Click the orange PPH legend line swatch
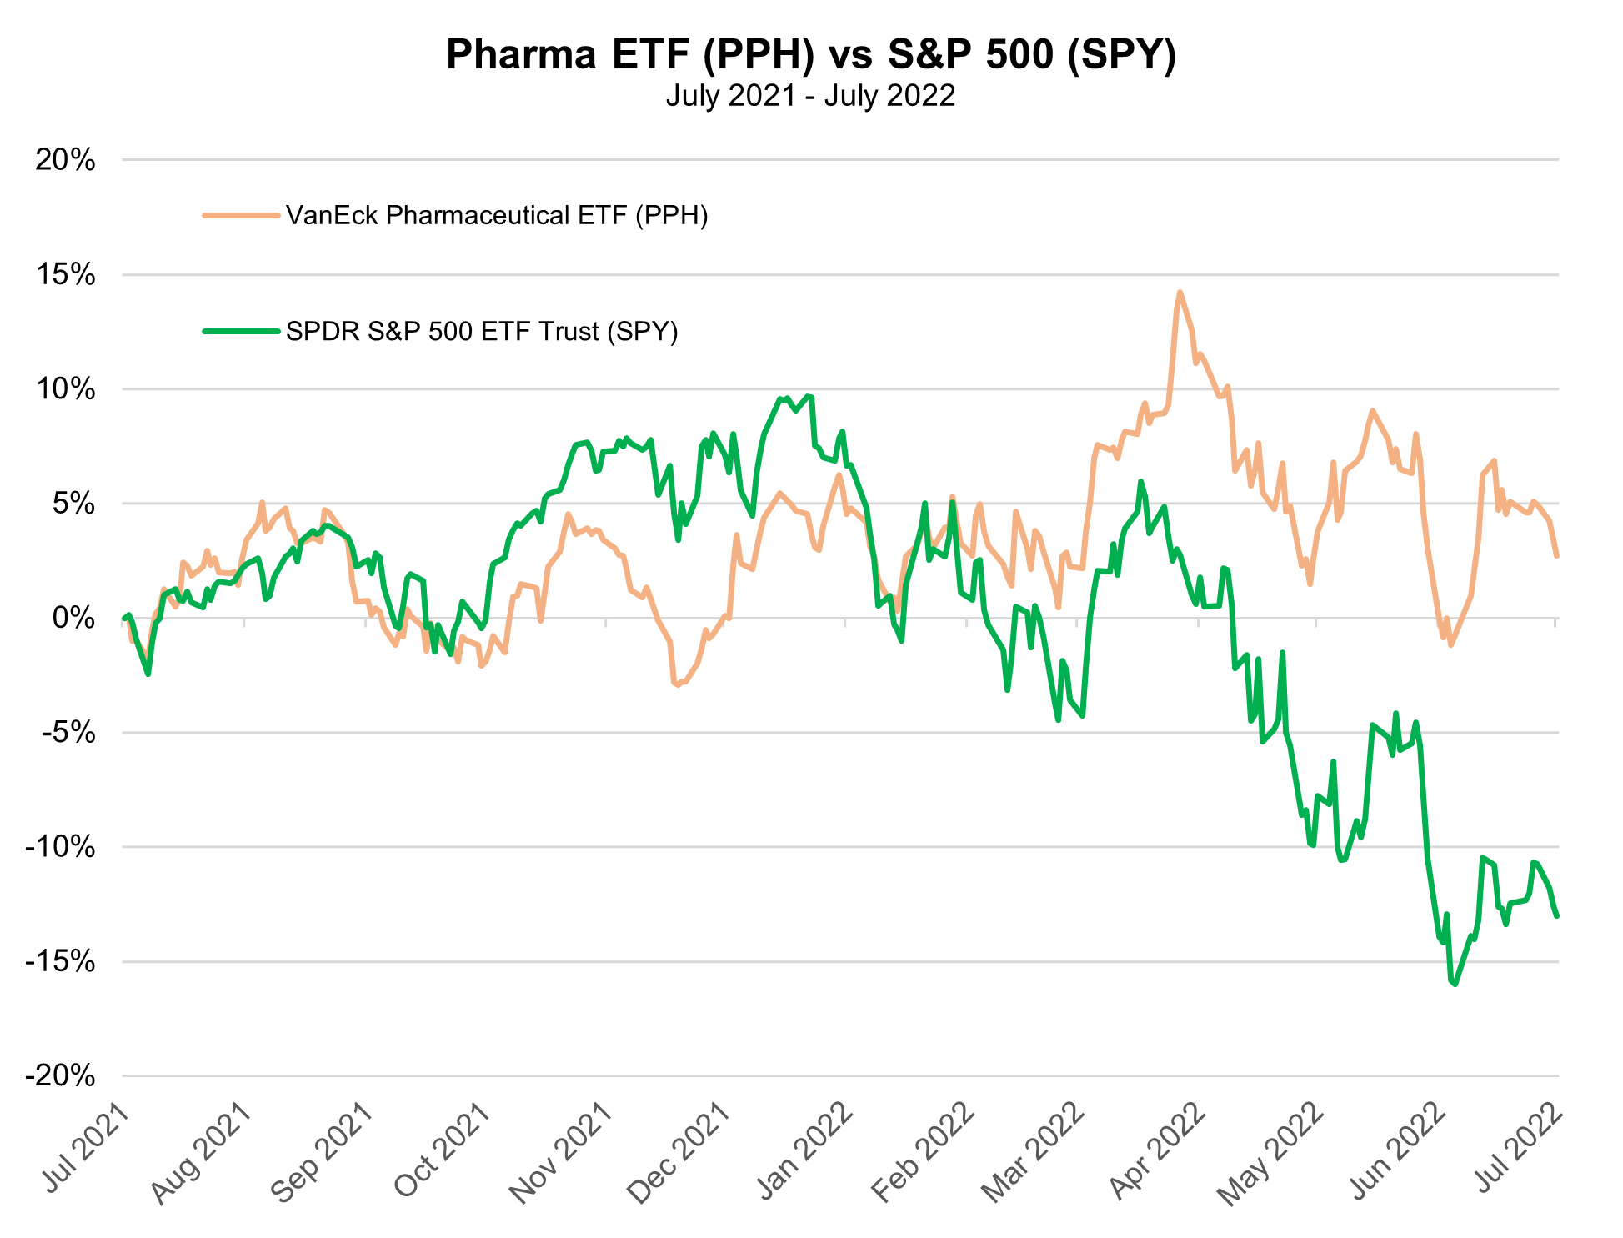Image resolution: width=1623 pixels, height=1238 pixels. 240,215
